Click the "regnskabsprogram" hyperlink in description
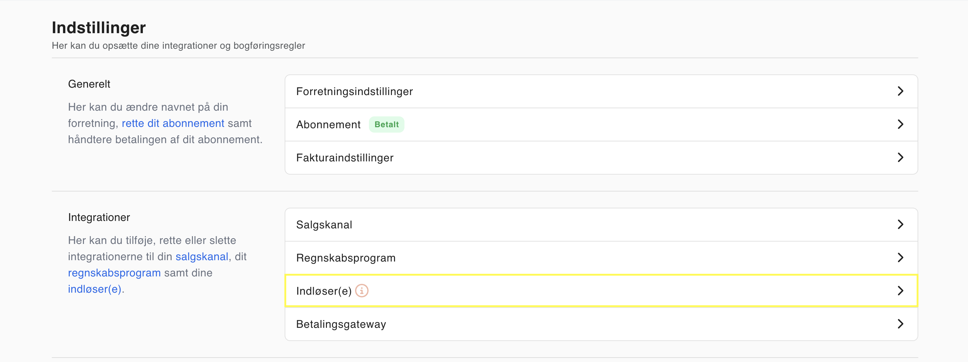 point(114,273)
